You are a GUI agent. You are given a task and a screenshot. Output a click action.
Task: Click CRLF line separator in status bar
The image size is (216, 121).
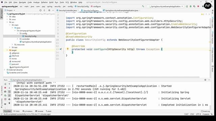pos(192,114)
